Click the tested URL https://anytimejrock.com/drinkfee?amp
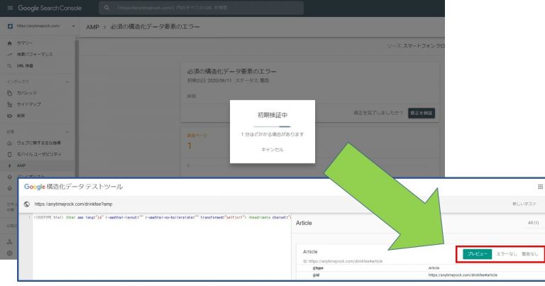 (73, 204)
